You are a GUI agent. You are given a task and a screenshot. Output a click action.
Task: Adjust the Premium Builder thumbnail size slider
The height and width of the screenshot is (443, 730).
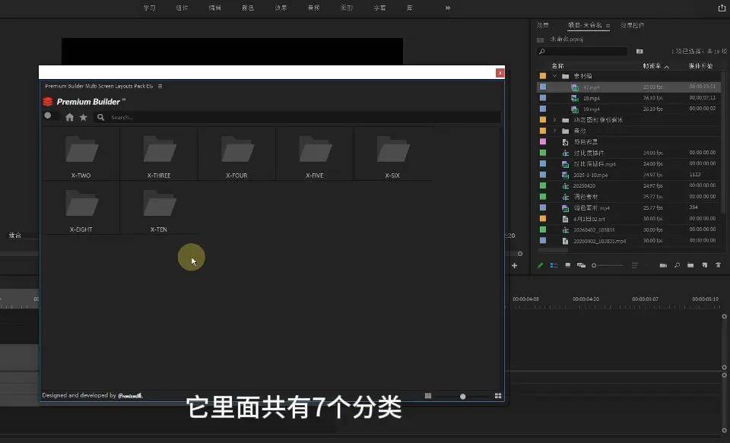point(463,397)
